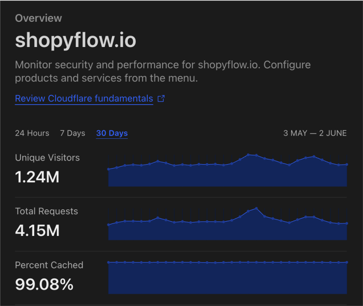Click the 3 MAY — 2 JUNE date range
Image resolution: width=363 pixels, height=306 pixels.
click(x=315, y=133)
